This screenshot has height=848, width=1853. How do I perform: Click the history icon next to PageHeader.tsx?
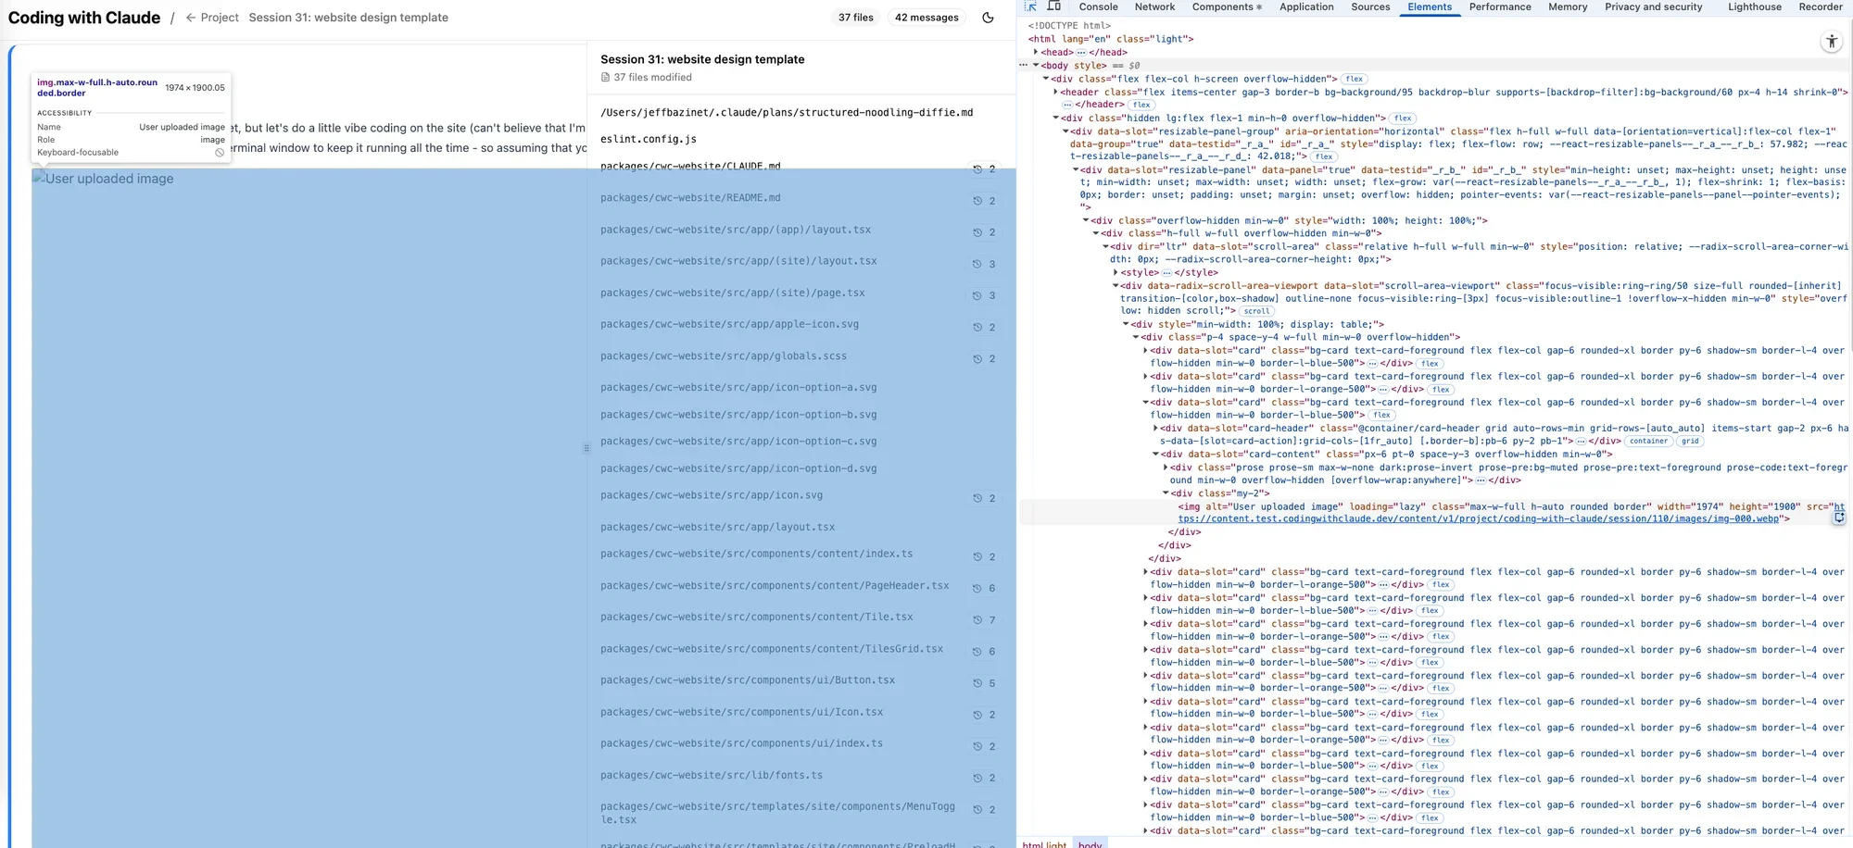pos(977,589)
